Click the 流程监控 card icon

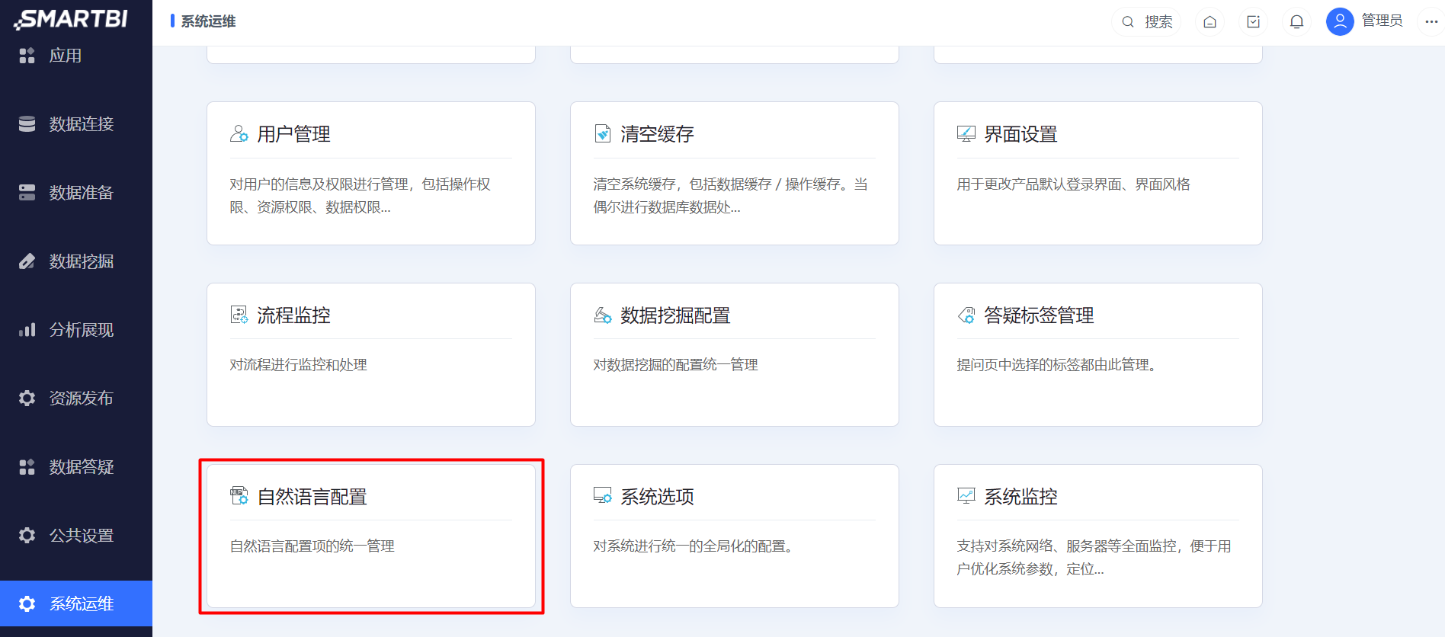tap(239, 315)
